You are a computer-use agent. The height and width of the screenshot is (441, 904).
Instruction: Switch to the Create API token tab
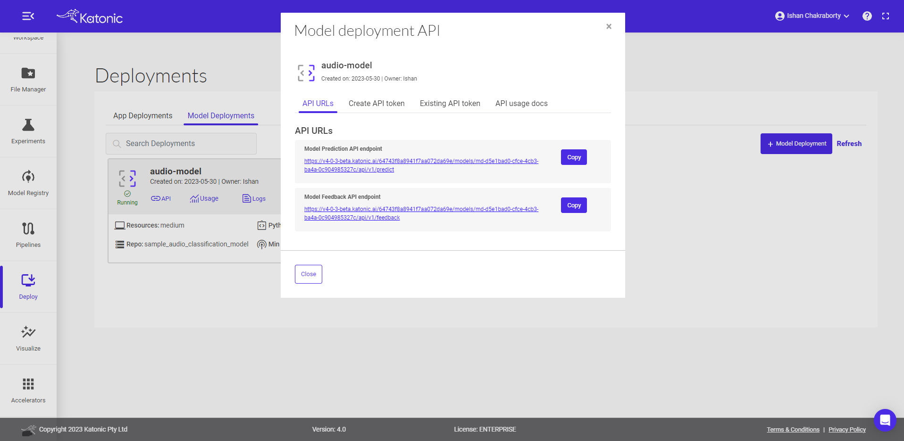(x=377, y=104)
